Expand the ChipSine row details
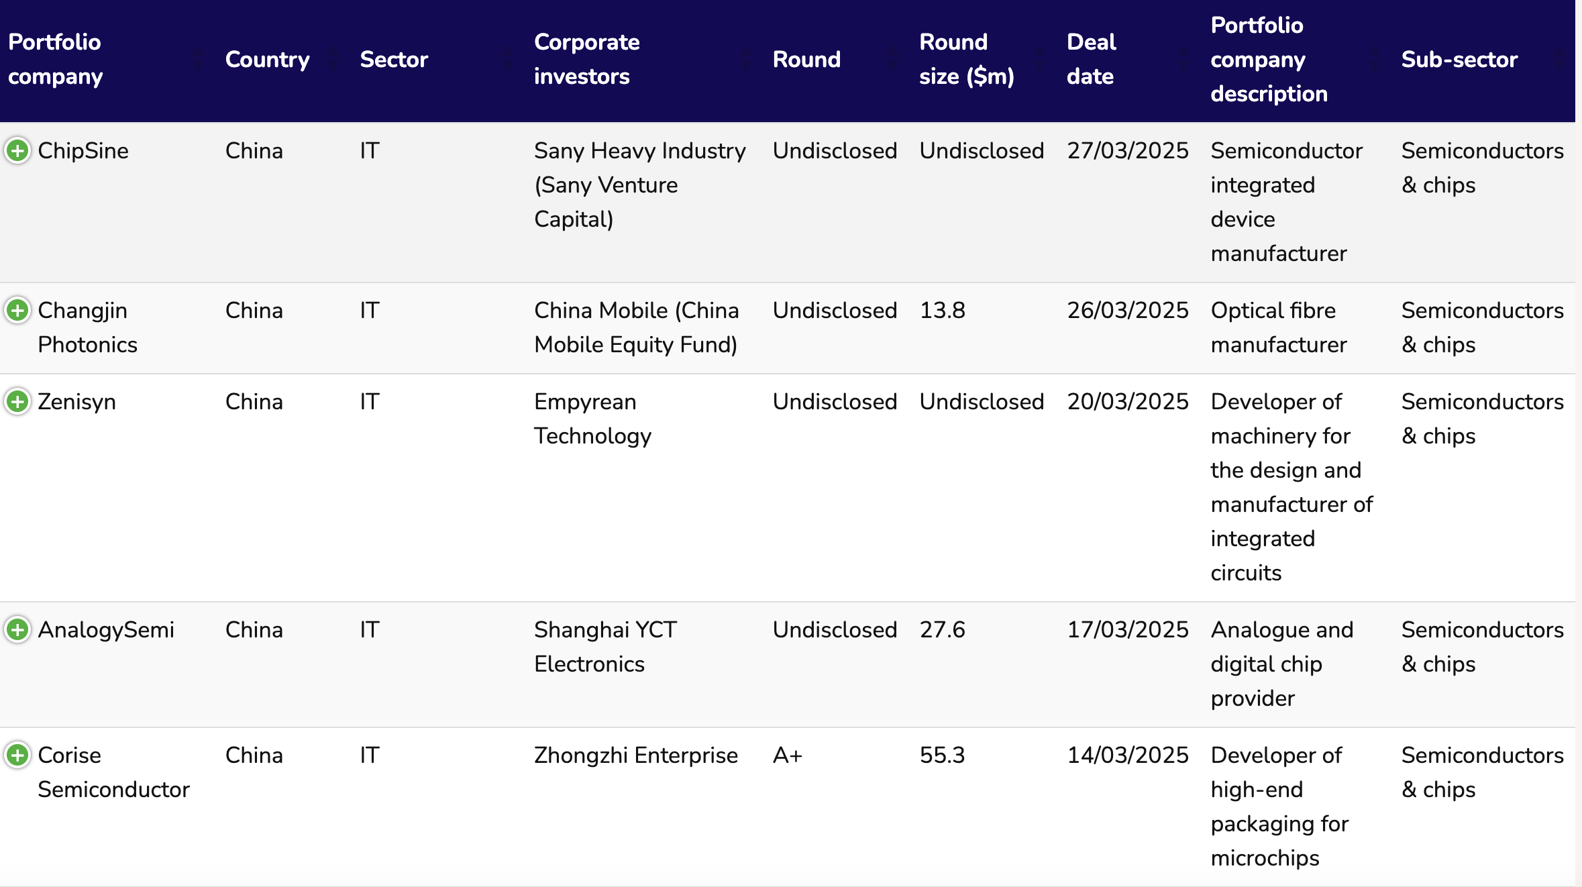1582x887 pixels. pos(17,150)
